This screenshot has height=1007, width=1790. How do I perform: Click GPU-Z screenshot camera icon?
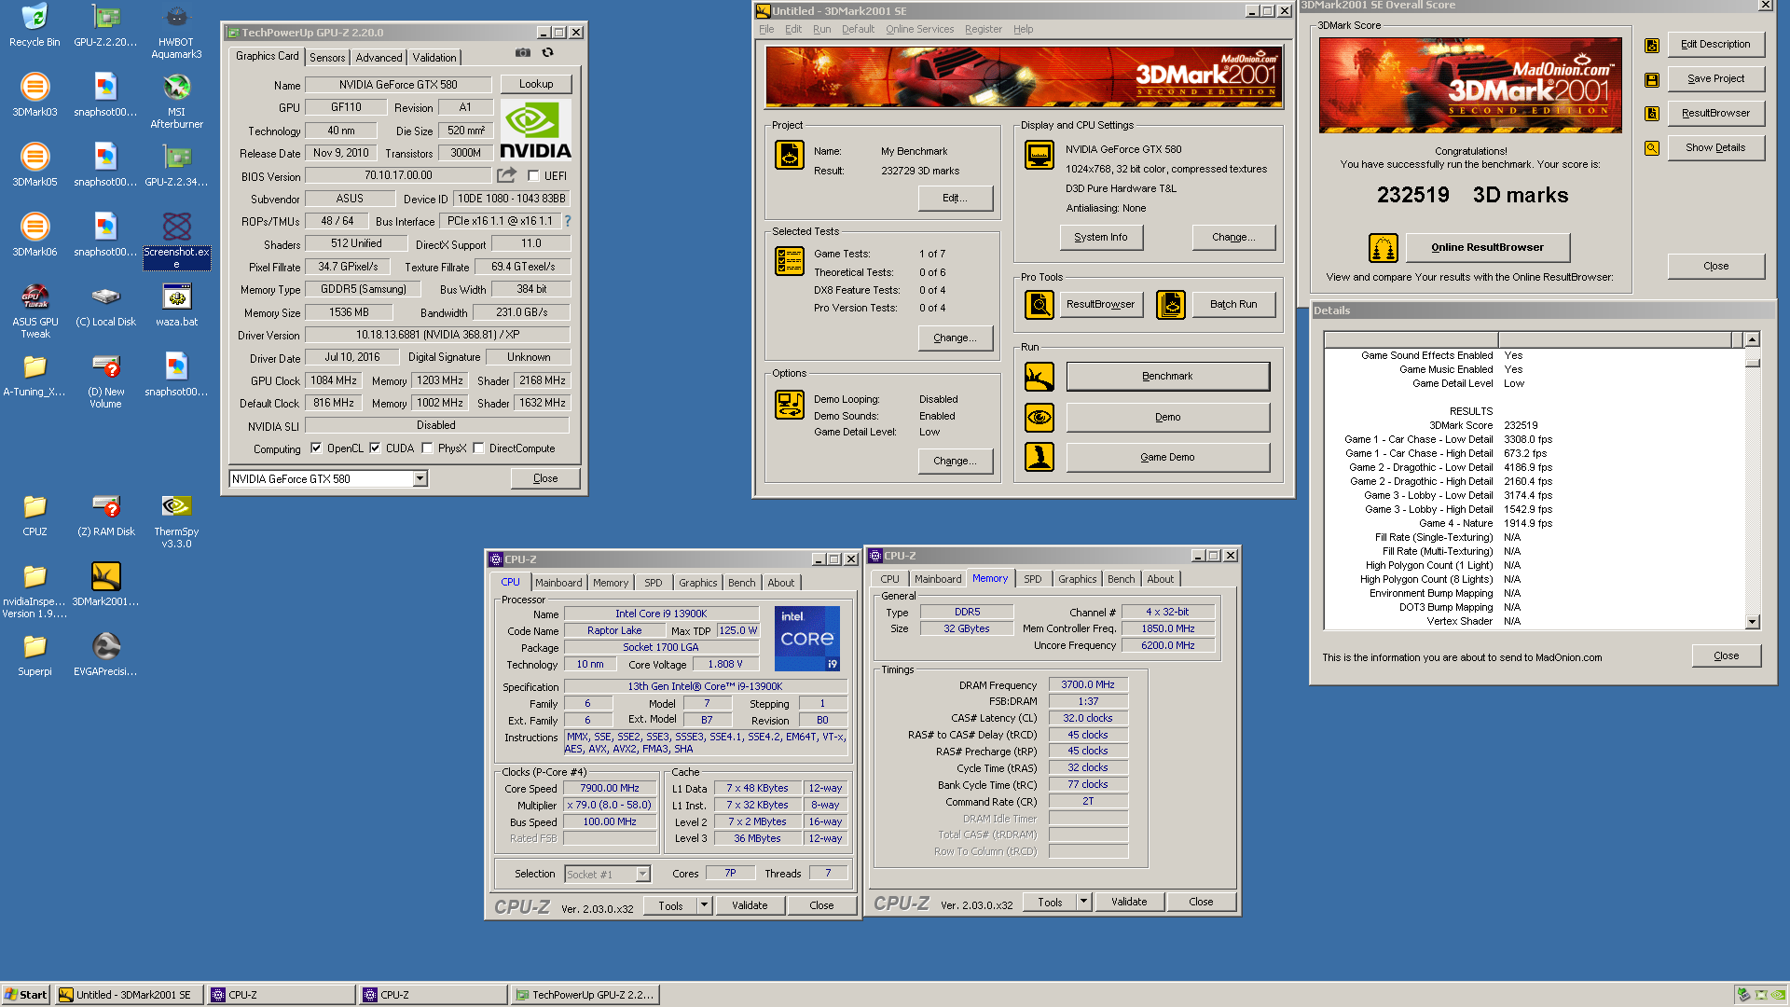(523, 52)
